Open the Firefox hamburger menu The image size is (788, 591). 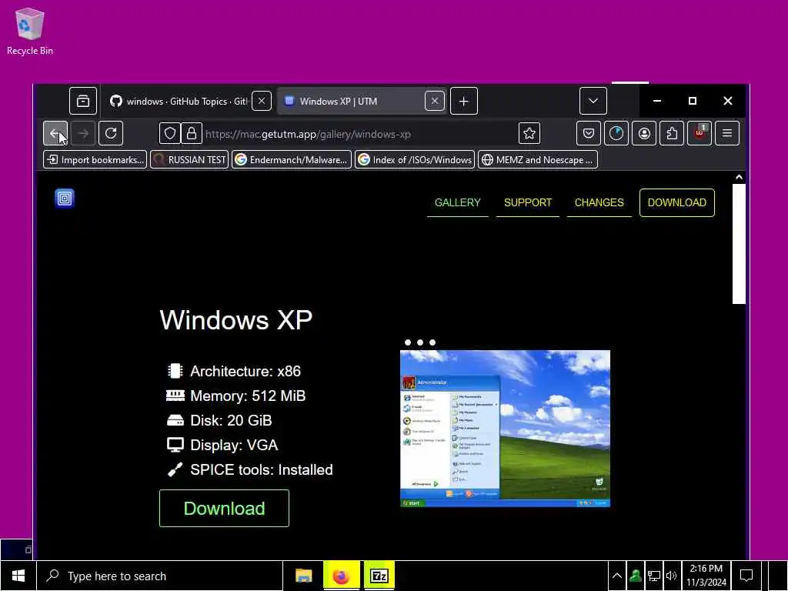[727, 133]
